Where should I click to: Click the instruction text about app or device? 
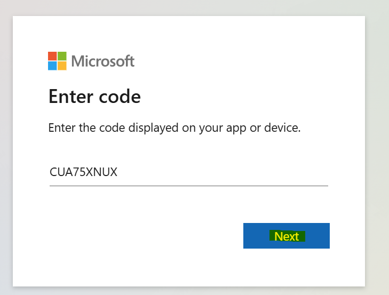pyautogui.click(x=174, y=128)
